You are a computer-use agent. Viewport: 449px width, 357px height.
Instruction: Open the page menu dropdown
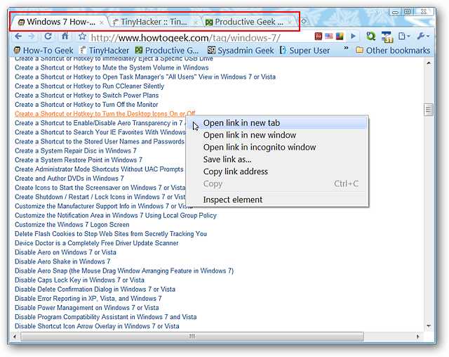(x=405, y=37)
